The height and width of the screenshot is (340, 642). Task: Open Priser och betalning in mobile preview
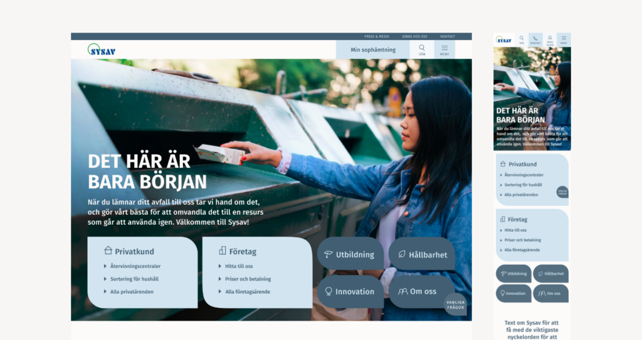(522, 240)
